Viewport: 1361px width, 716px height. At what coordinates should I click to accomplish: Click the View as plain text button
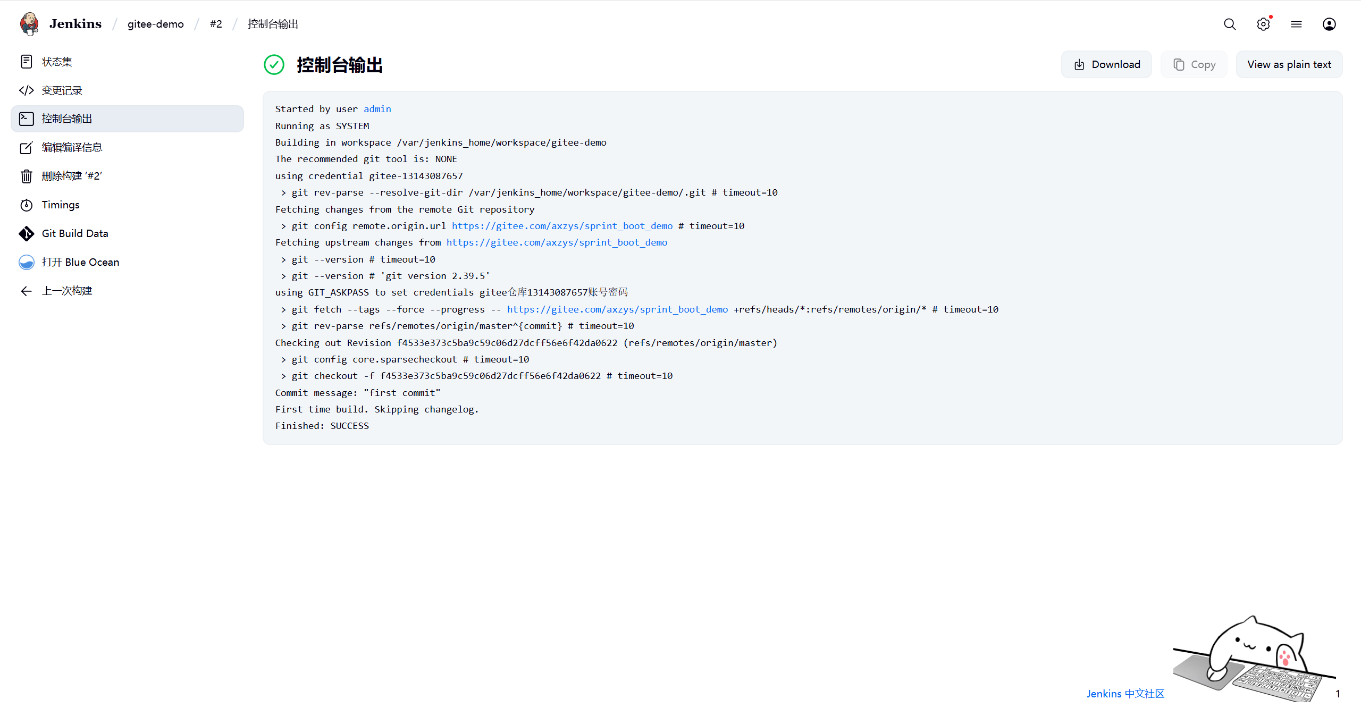(1289, 64)
